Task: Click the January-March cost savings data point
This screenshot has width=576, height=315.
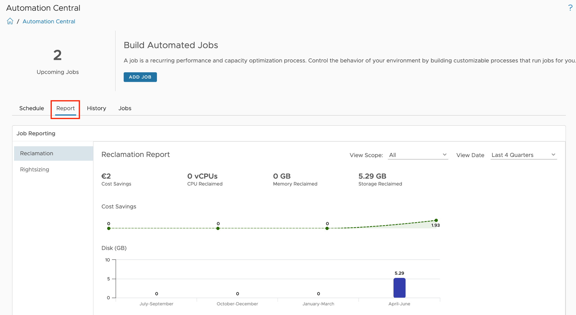Action: (x=327, y=228)
